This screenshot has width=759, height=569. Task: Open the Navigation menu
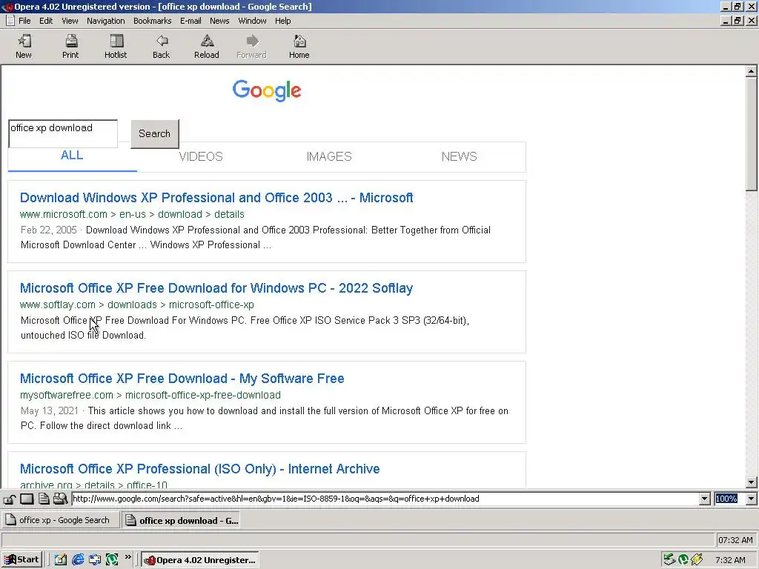(106, 21)
